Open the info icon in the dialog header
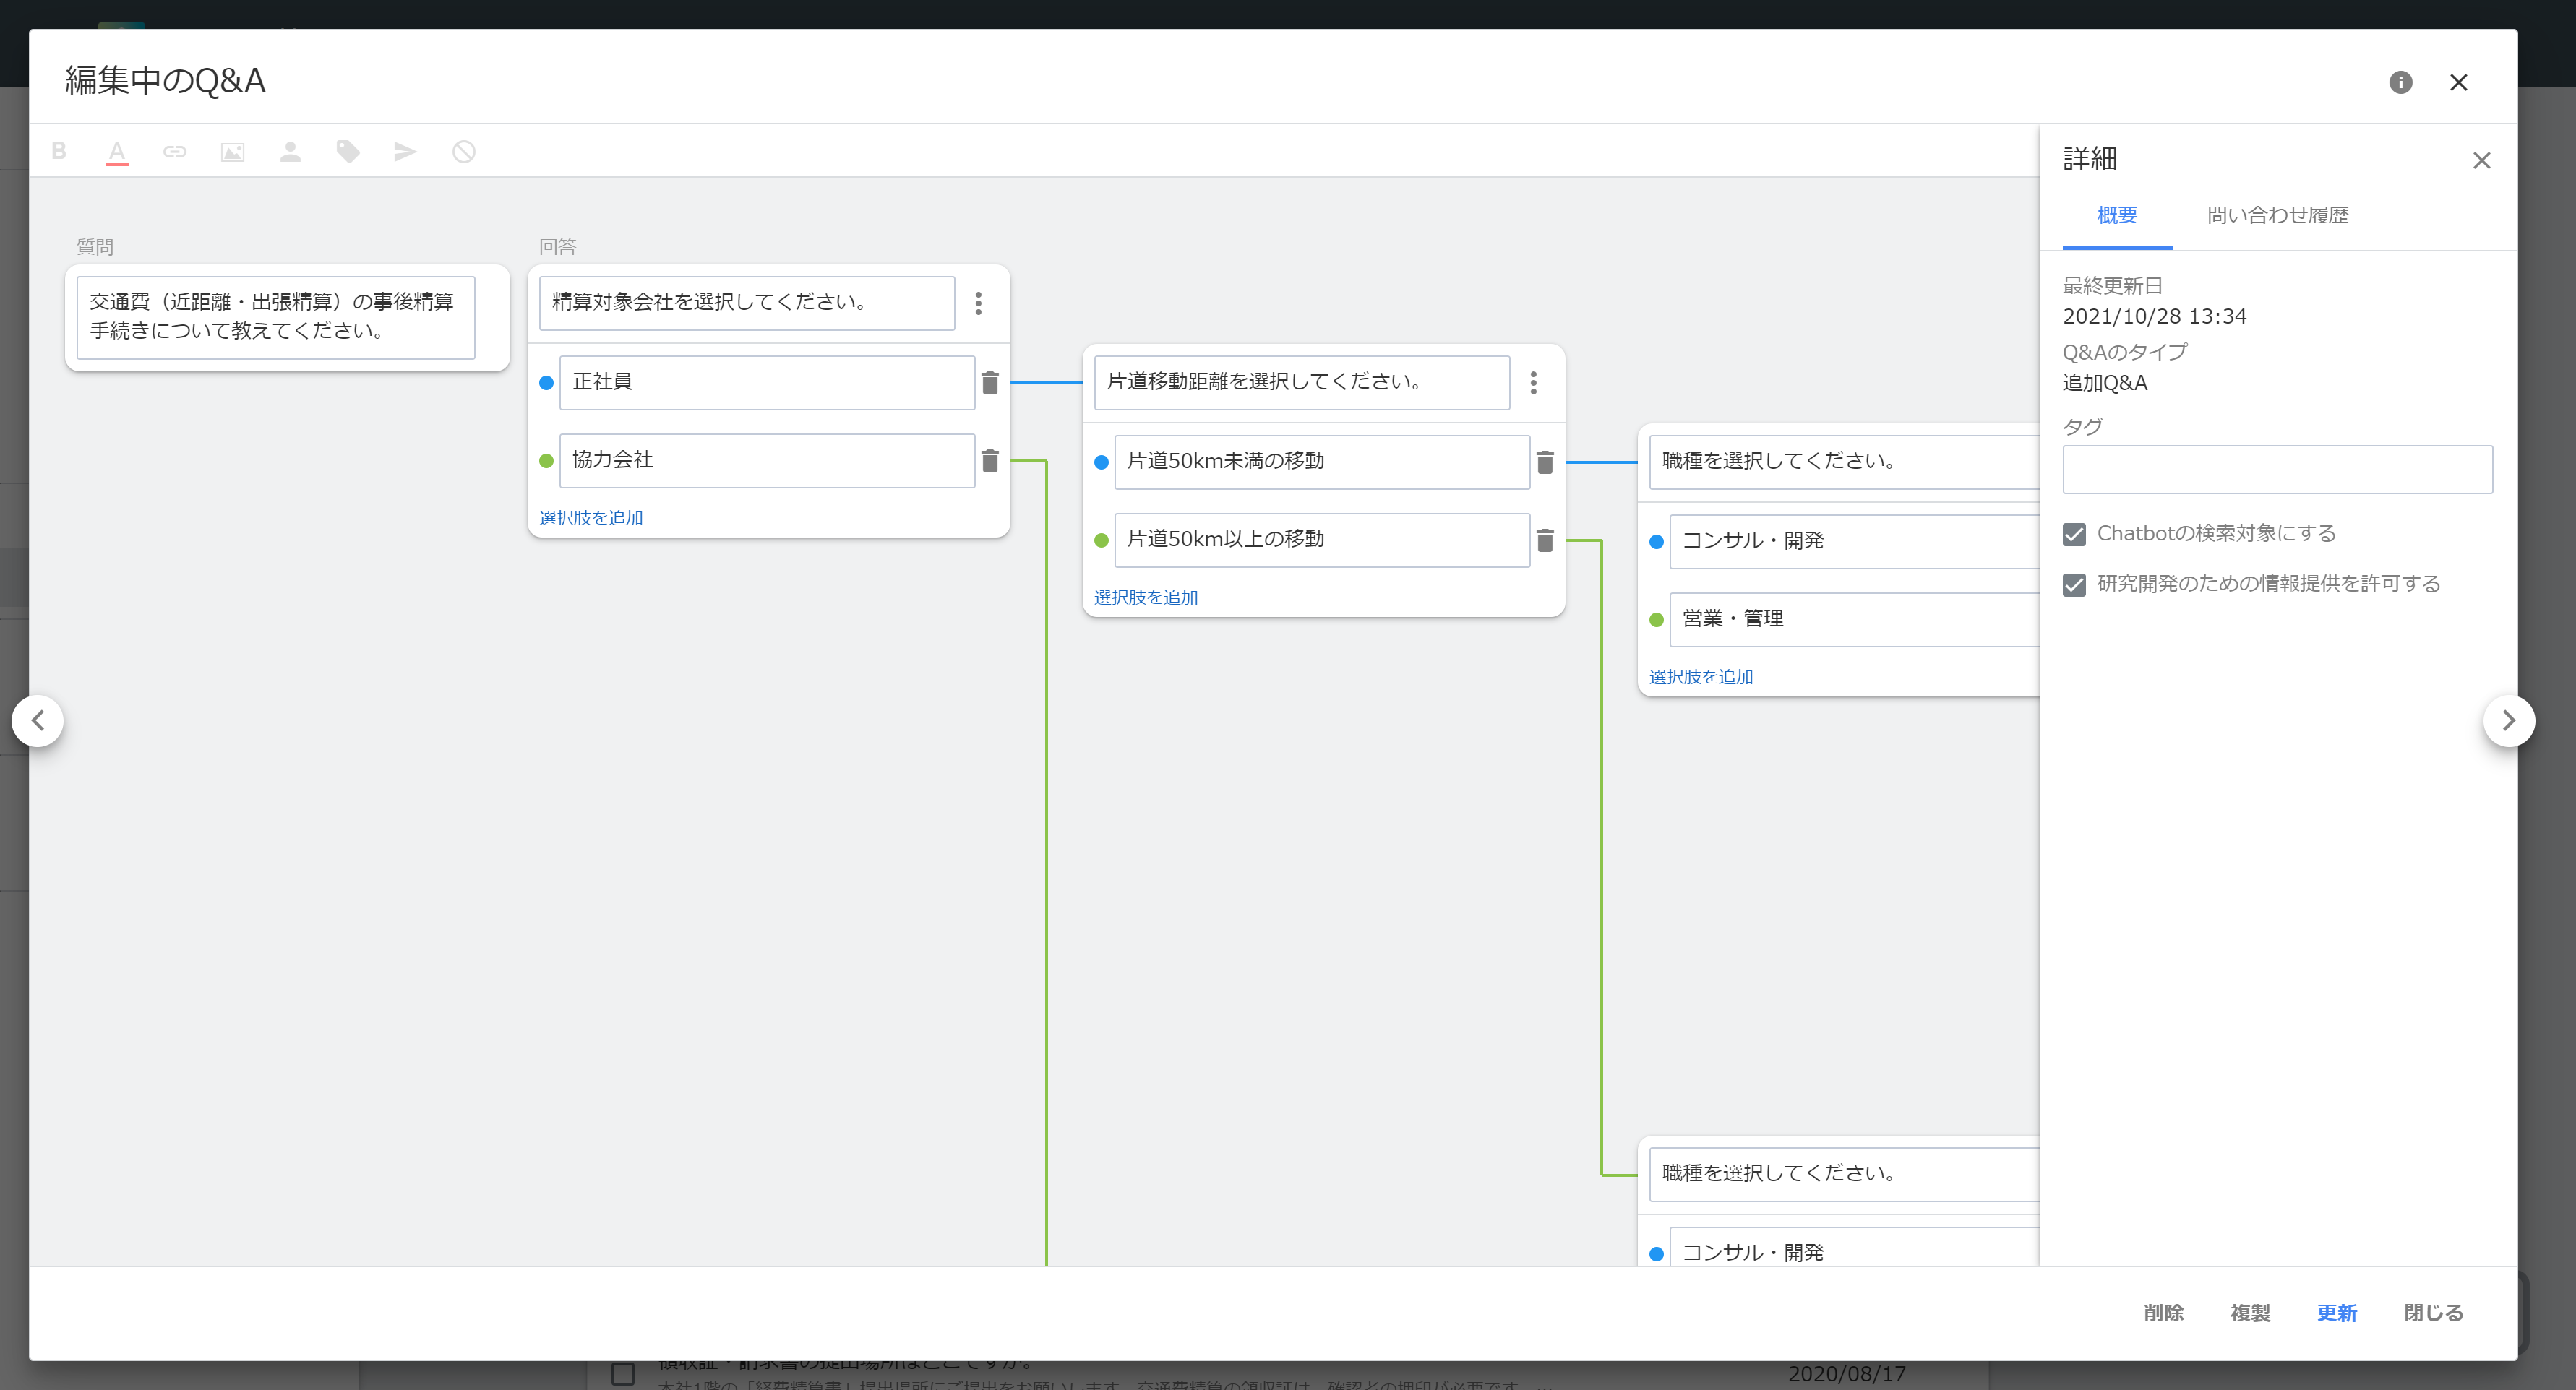The image size is (2576, 1390). point(2400,82)
